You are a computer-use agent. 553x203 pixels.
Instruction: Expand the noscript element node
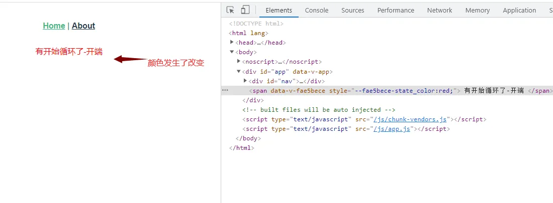coord(239,62)
